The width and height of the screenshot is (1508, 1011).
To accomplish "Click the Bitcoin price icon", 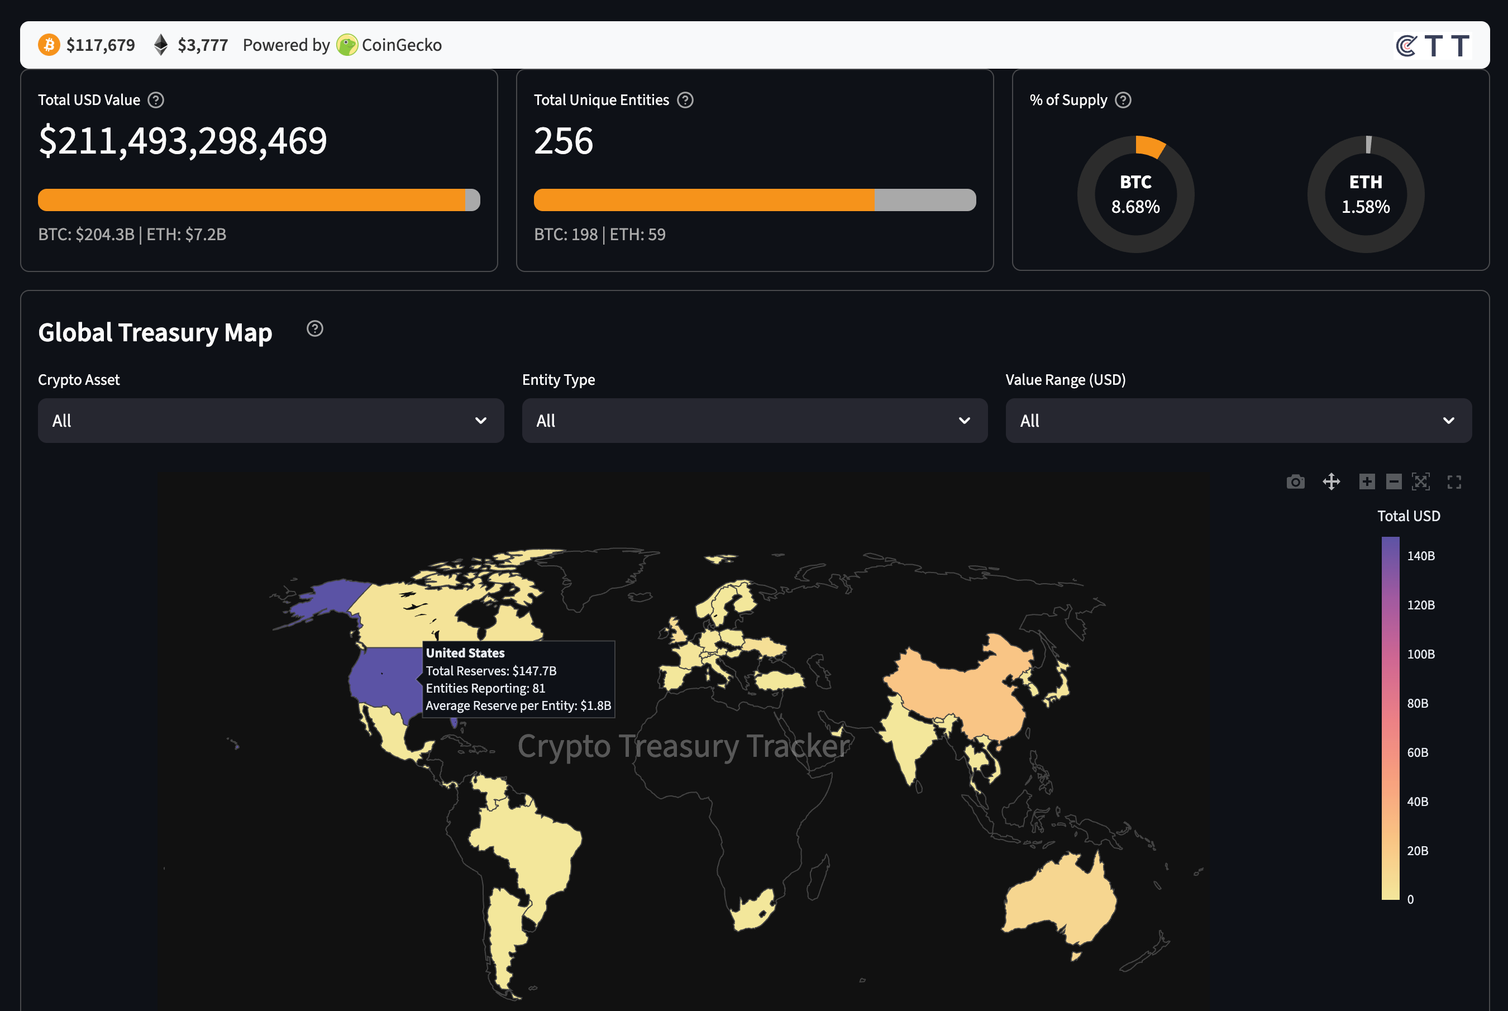I will [49, 45].
